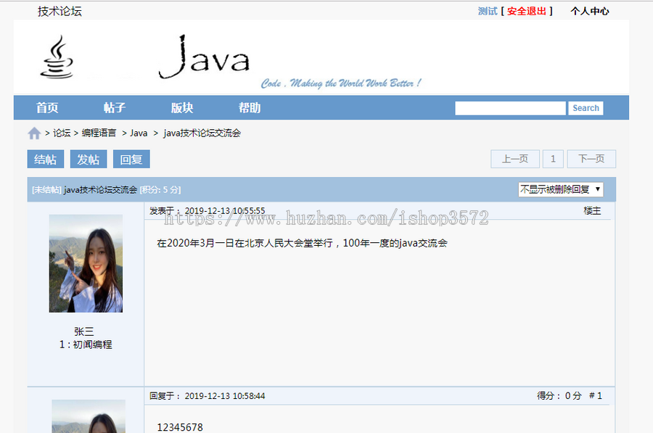Click the 得分：0 分 score text
Viewport: 653px width, 433px height.
point(559,396)
